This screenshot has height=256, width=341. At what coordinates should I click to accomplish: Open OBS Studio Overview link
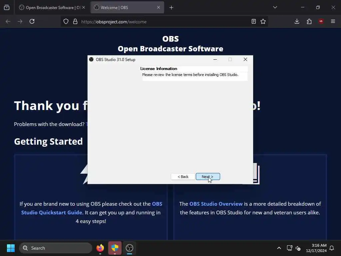click(216, 204)
